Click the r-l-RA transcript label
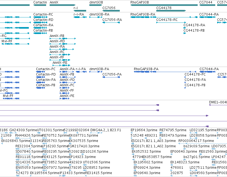 (x=79, y=14)
